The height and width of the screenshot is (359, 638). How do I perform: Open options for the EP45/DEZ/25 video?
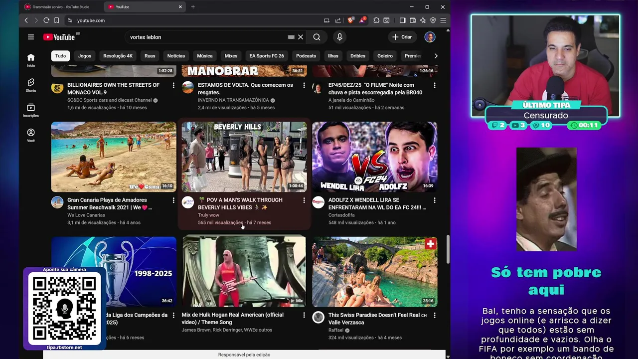coord(435,85)
